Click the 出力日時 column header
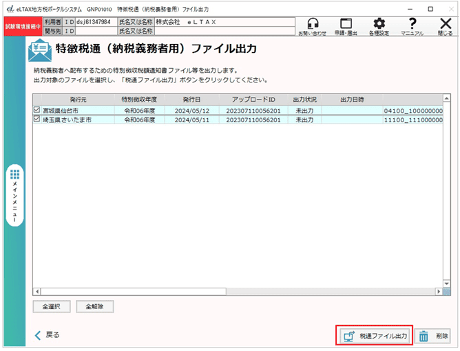Viewport: 460px width, 351px height. click(352, 100)
